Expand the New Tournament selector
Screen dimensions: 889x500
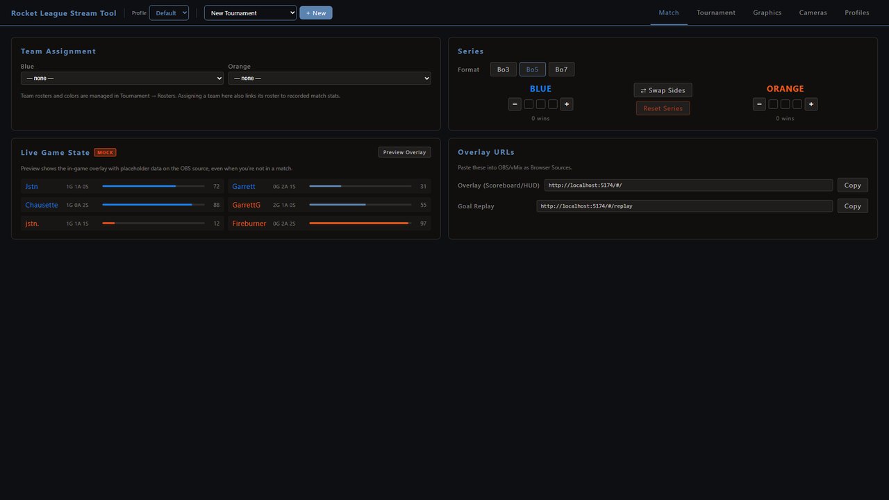click(x=250, y=12)
